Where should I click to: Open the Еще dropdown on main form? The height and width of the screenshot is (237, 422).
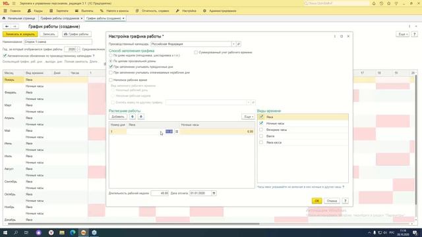pyautogui.click(x=402, y=34)
